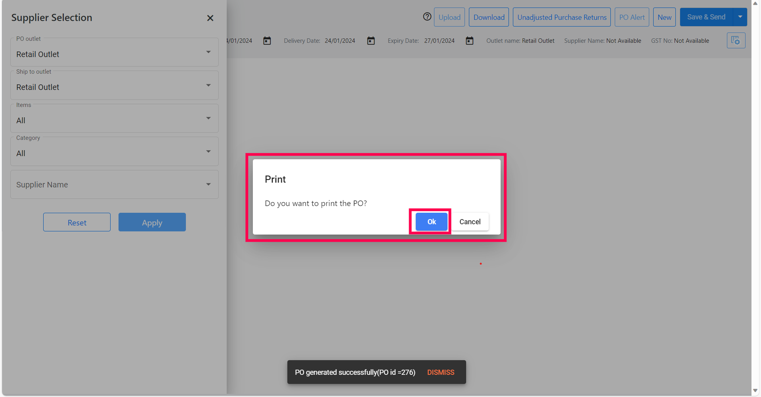The height and width of the screenshot is (397, 761).
Task: Click the Upload button
Action: point(449,17)
